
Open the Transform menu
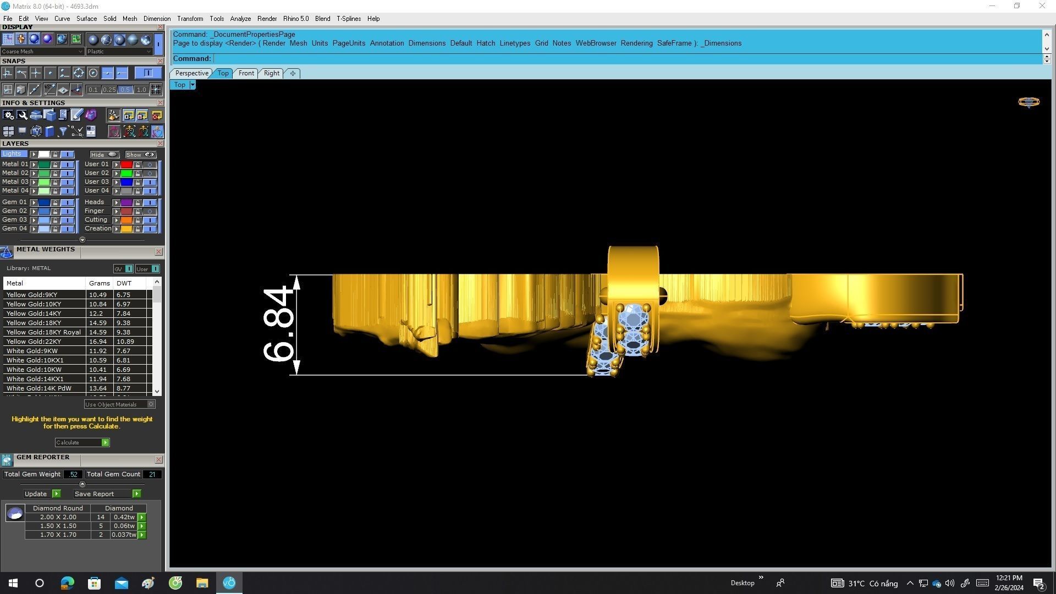coord(190,19)
